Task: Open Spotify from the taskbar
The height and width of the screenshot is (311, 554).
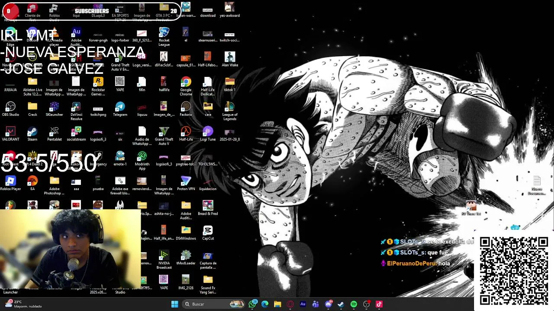Action: click(354, 304)
